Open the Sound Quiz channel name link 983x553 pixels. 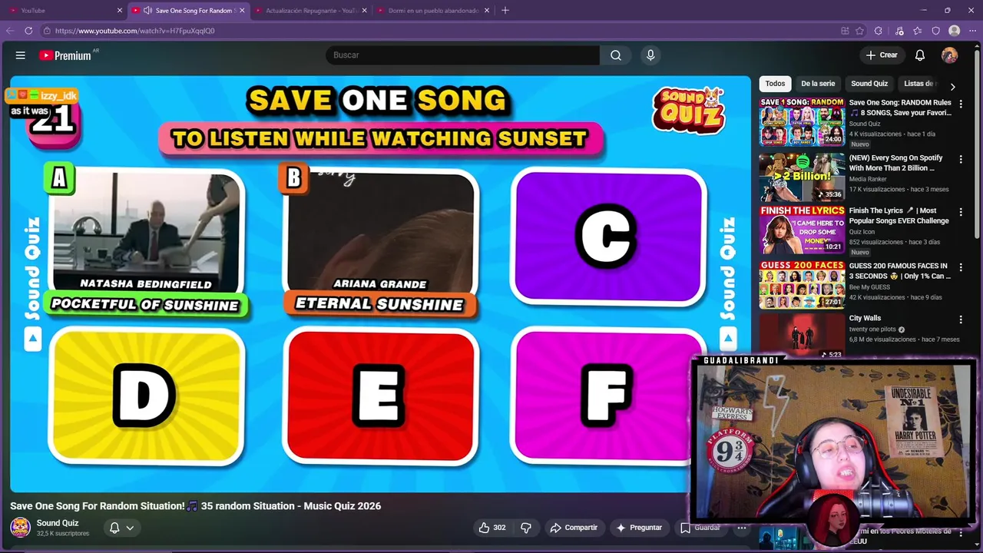click(x=58, y=523)
